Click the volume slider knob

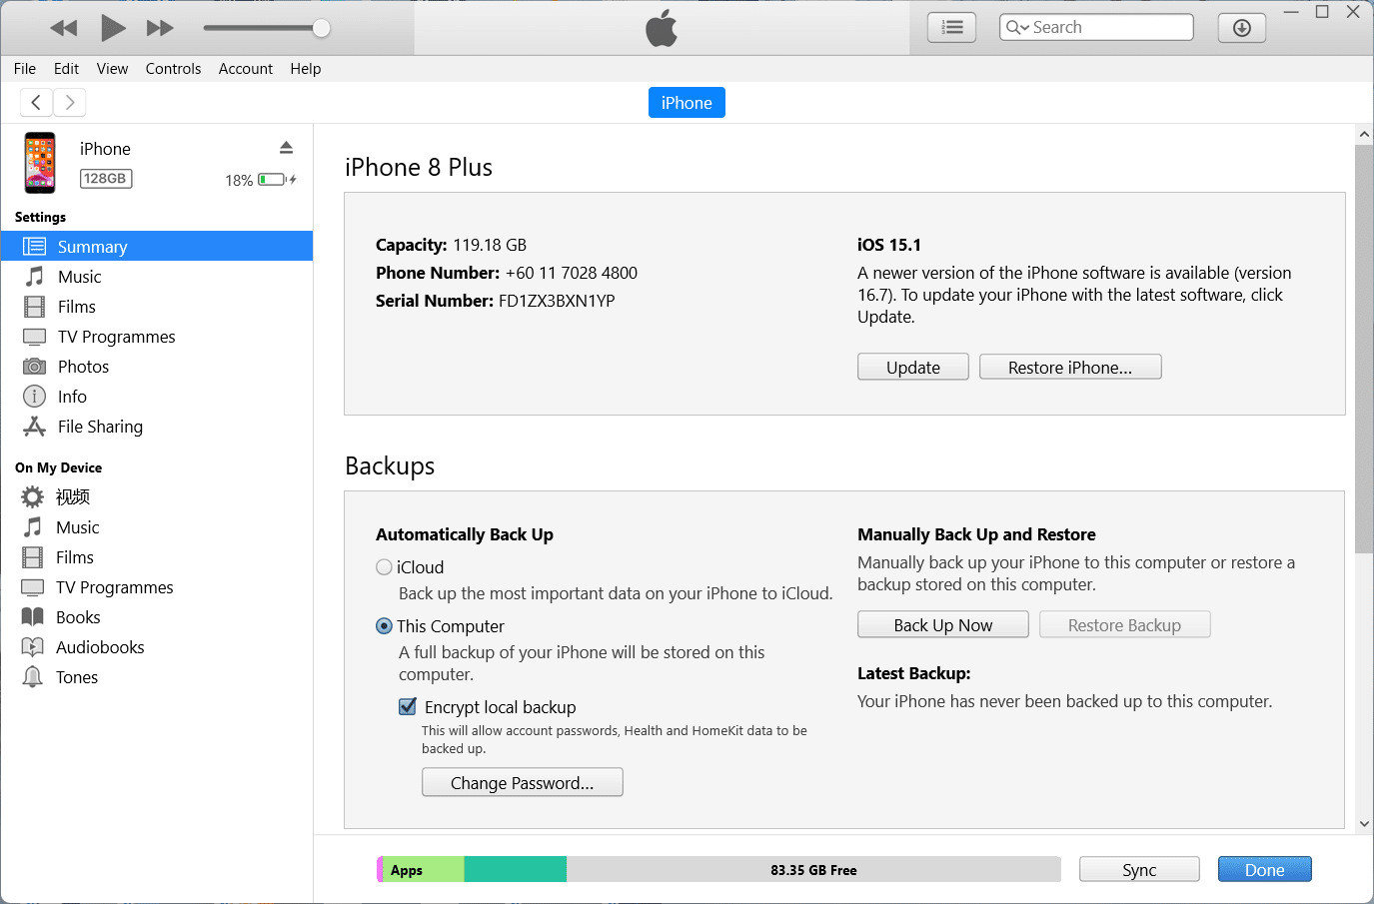coord(321,28)
